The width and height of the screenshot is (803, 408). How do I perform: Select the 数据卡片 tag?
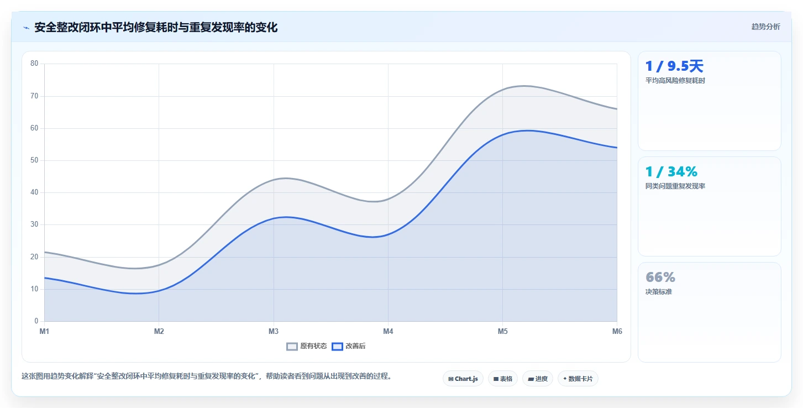(x=578, y=379)
